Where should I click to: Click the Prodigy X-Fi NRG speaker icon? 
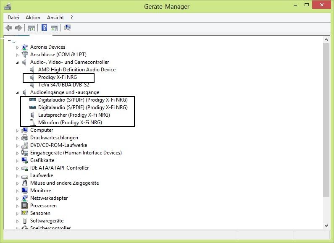(x=32, y=77)
